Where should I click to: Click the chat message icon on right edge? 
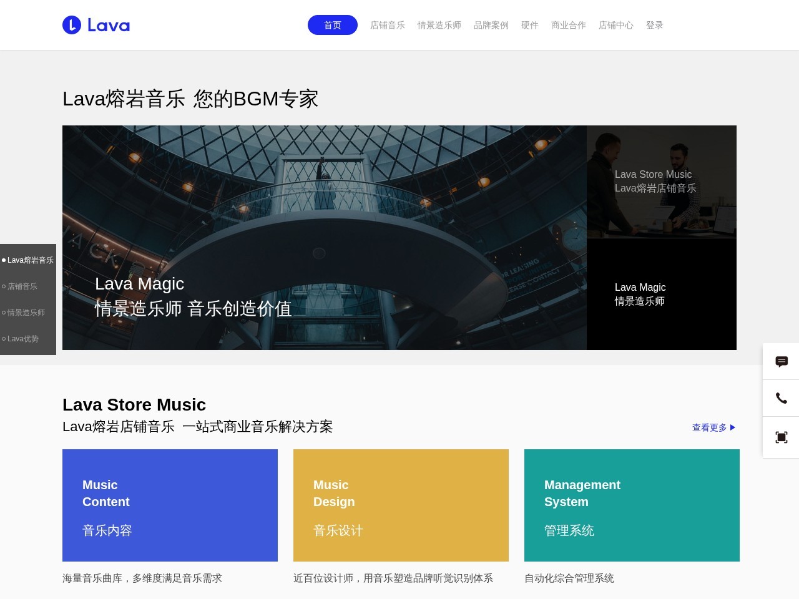point(781,361)
